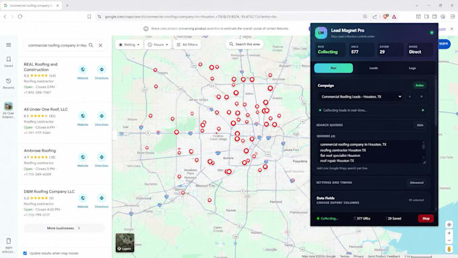
Task: Reload the page
Action: (x=20, y=17)
